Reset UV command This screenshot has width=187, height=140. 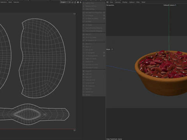pos(94,77)
